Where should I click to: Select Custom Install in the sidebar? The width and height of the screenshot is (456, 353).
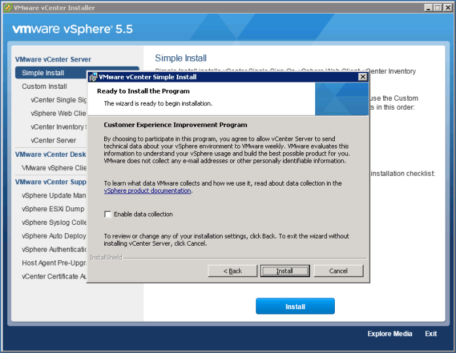click(45, 86)
